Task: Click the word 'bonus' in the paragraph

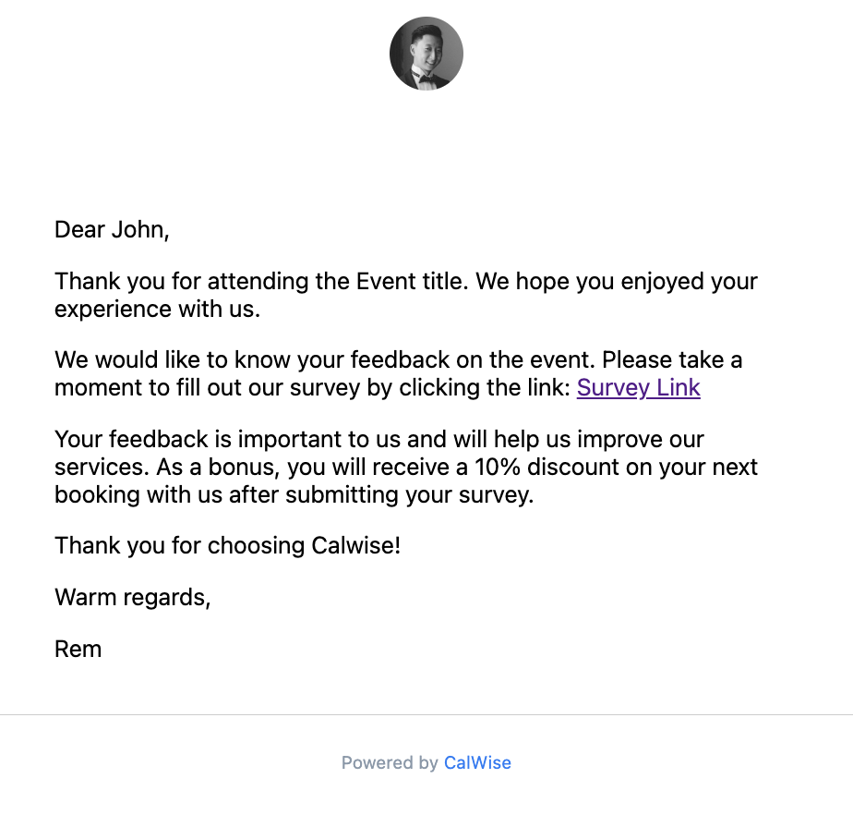Action: [x=243, y=468]
